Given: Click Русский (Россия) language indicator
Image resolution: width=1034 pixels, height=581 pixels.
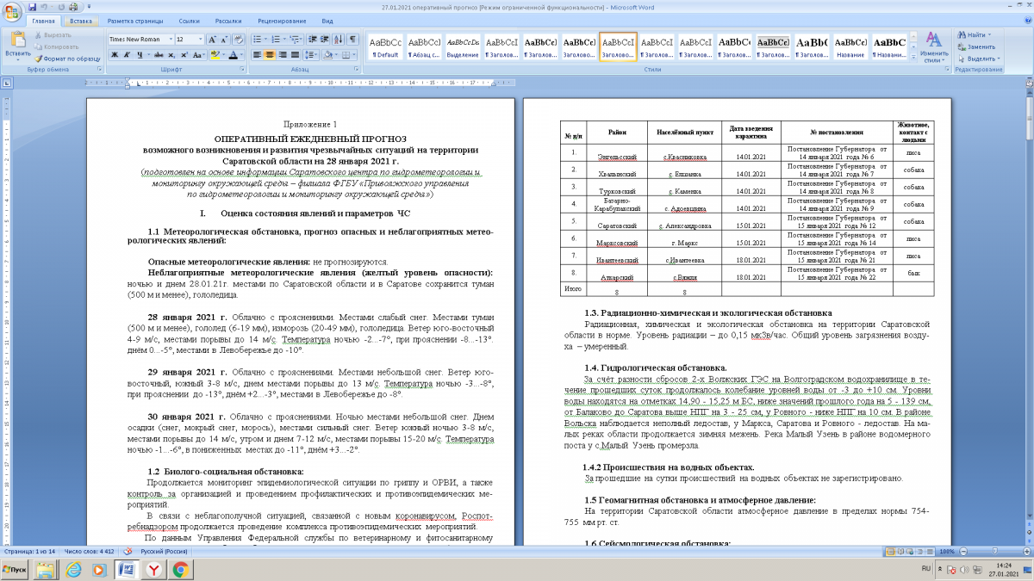Looking at the screenshot, I should 162,551.
